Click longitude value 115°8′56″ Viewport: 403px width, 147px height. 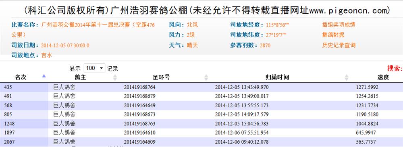(278, 25)
